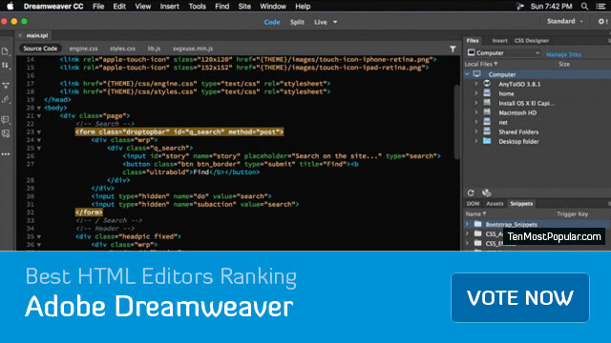Click the flag input icon in menu bar

tap(520, 7)
